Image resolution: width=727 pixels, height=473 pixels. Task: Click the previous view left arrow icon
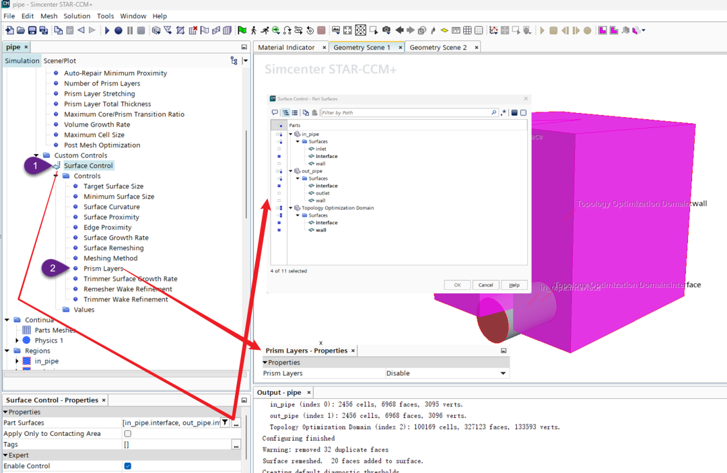399,30
